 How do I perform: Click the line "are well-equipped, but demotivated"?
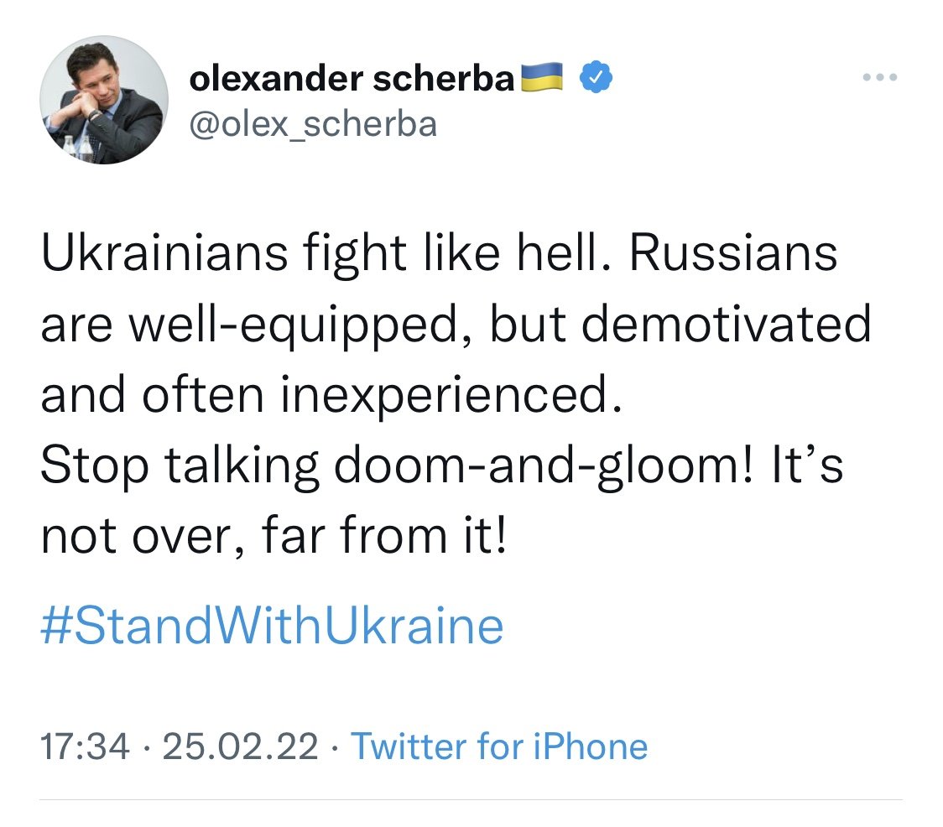456,325
